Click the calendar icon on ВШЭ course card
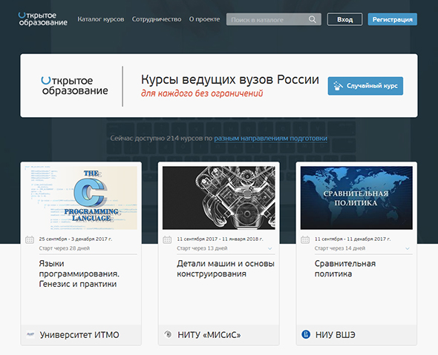Image resolution: width=438 pixels, height=355 pixels. pos(305,239)
